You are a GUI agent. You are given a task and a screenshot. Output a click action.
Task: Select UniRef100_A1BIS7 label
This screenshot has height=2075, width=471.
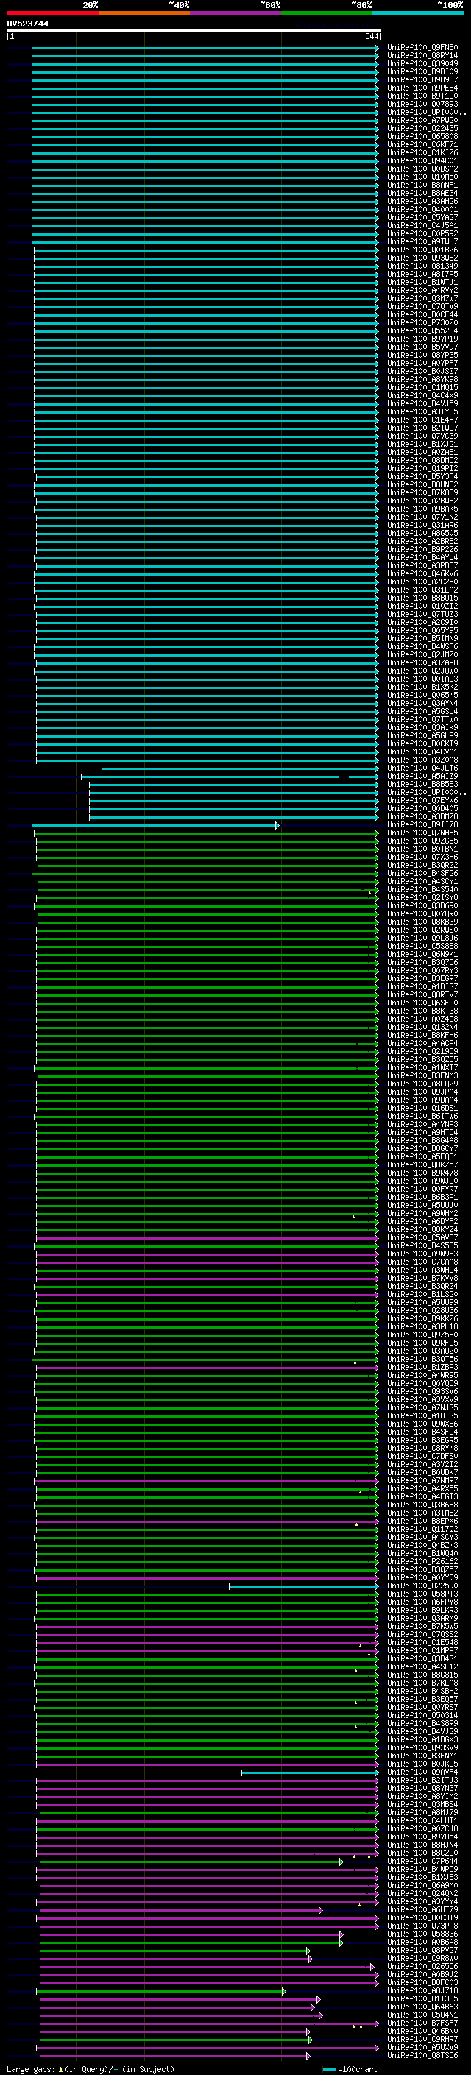422,987
